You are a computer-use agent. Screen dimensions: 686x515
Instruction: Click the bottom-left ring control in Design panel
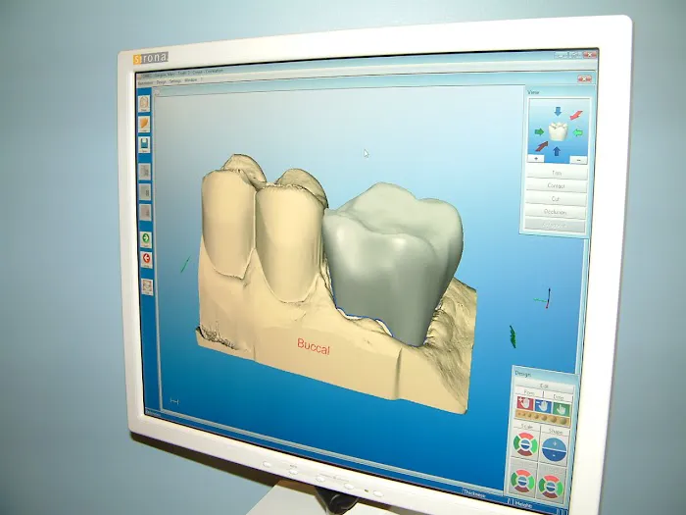[522, 481]
